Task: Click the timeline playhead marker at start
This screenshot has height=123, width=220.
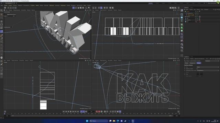Action: (x=4, y=114)
